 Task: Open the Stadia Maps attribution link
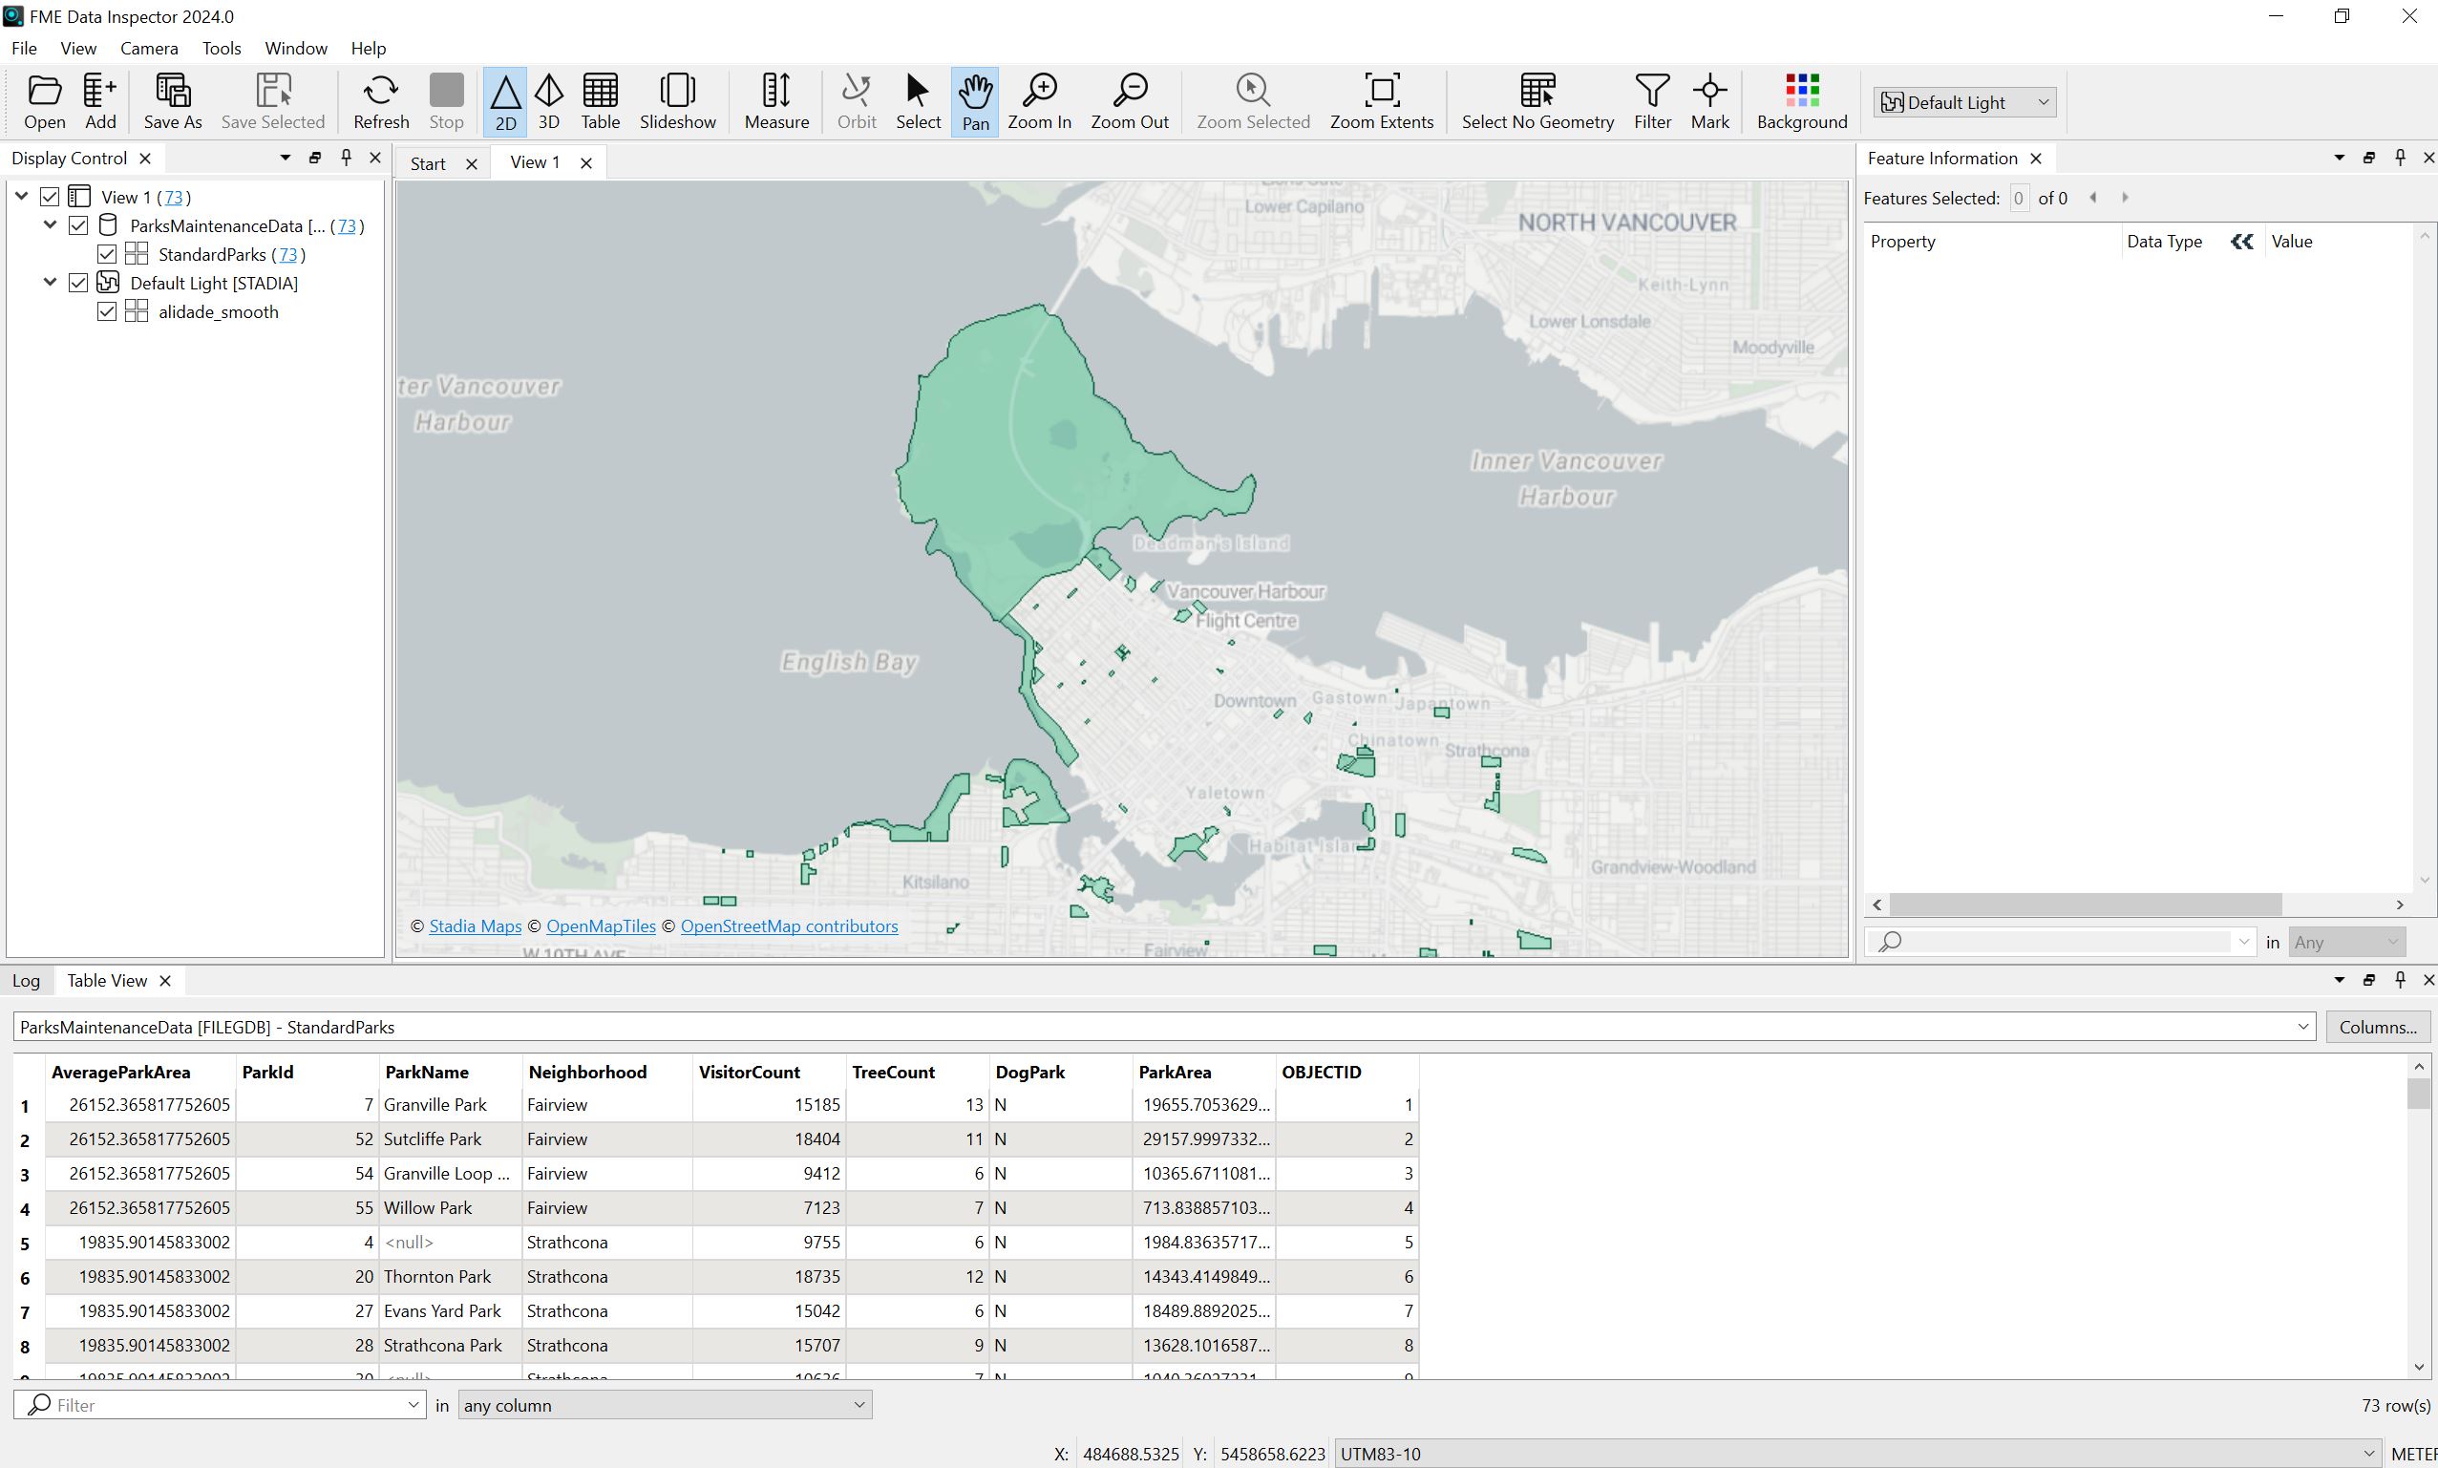coord(475,925)
